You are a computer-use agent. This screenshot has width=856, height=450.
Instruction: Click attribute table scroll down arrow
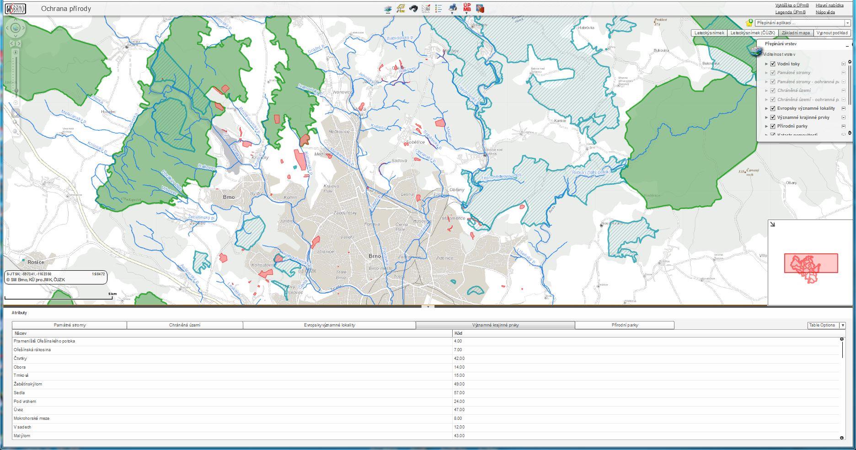click(x=842, y=438)
